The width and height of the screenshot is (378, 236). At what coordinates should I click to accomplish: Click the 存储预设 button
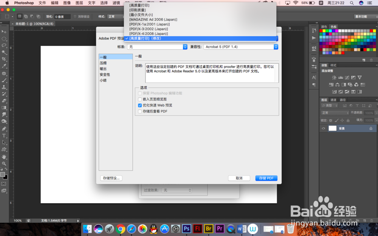111,178
